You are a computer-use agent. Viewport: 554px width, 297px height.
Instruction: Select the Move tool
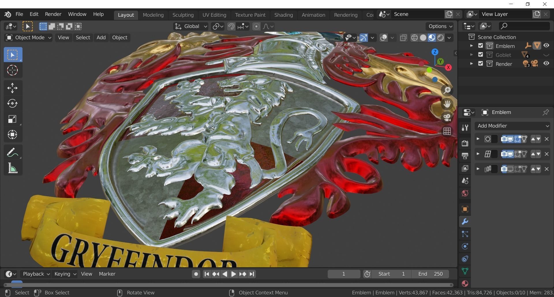tap(12, 88)
